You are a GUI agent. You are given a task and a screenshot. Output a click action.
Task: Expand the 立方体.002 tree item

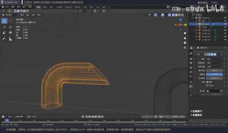click(x=196, y=34)
